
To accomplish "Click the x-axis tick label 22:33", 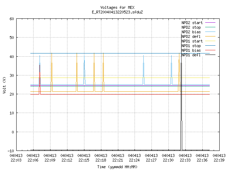I will point(185,160).
